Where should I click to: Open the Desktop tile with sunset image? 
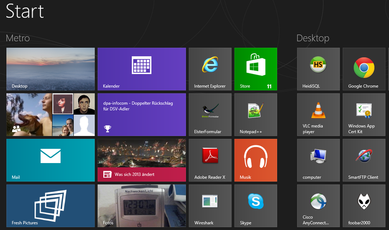tap(51, 69)
